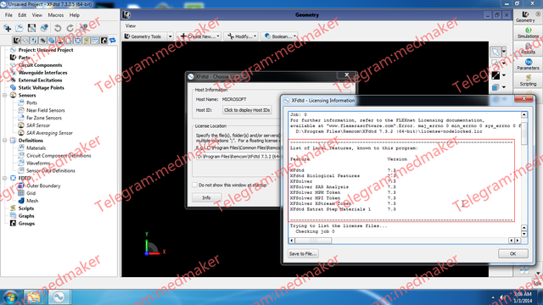Open the Parameters workspace button
Image resolution: width=543 pixels, height=305 pixels.
pyautogui.click(x=528, y=64)
